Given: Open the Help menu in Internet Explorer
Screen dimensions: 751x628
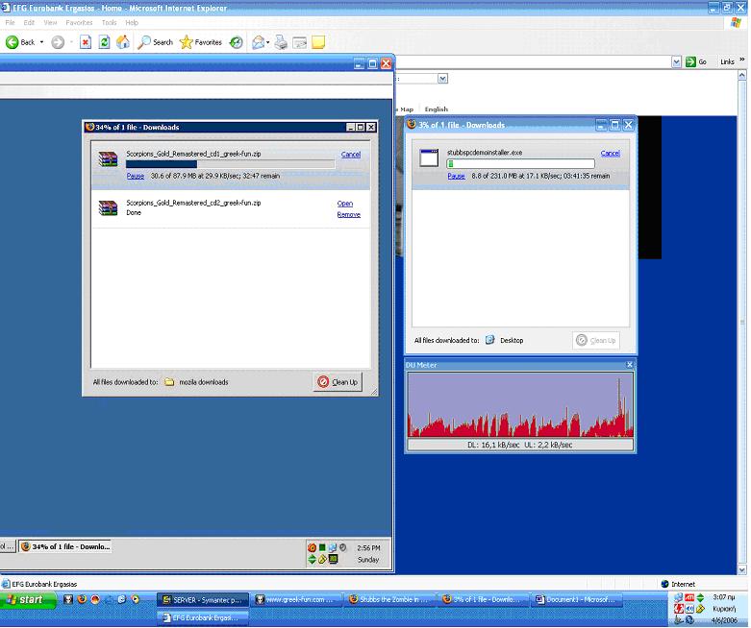Looking at the screenshot, I should click(132, 22).
